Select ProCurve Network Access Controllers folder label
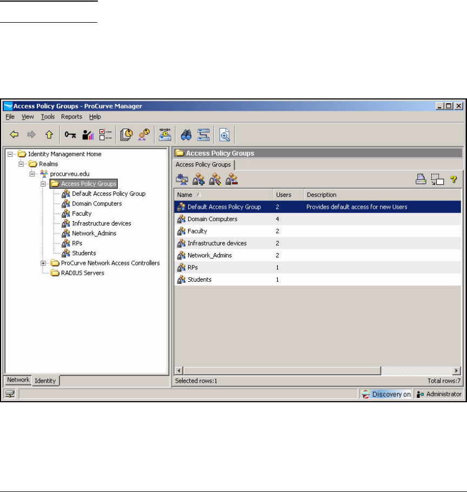467x492 pixels. (x=110, y=263)
